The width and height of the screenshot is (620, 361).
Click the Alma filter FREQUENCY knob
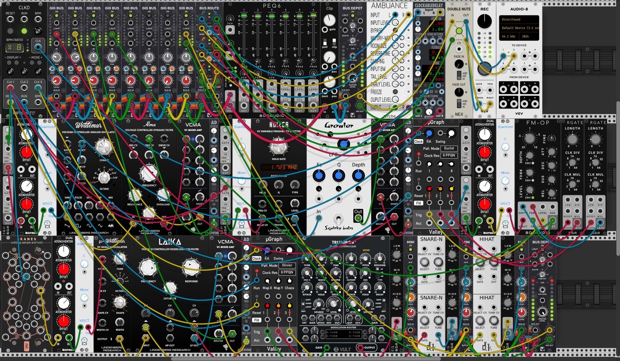click(x=149, y=174)
